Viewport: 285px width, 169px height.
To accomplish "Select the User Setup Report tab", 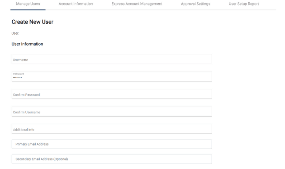I will (x=244, y=4).
